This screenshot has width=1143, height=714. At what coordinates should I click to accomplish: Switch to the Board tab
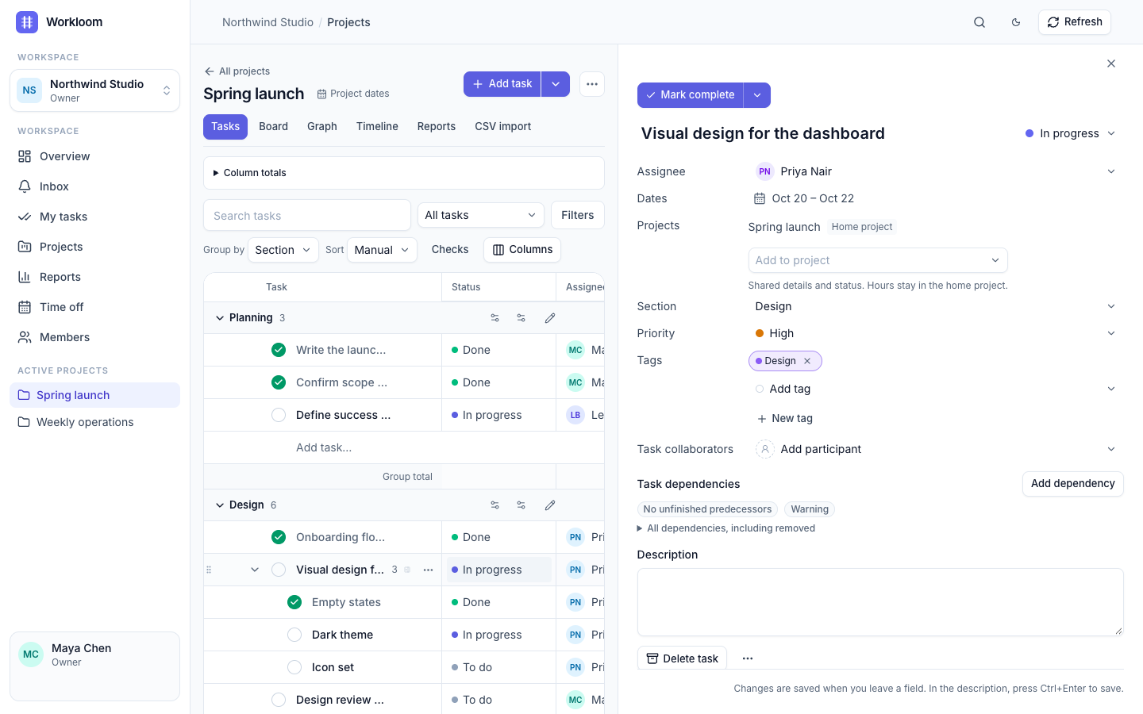273,127
